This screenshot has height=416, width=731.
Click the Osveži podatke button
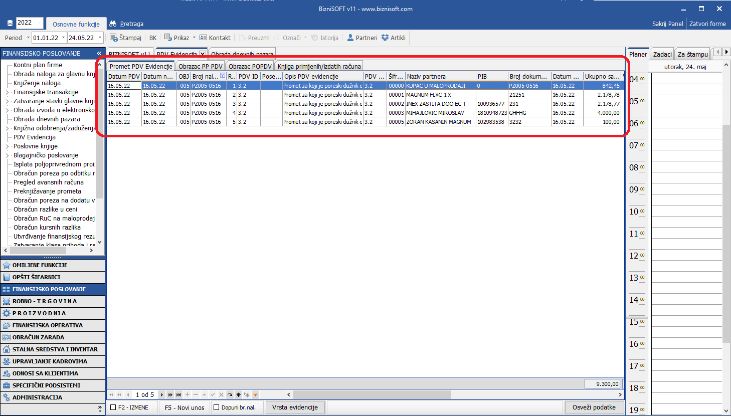[594, 407]
